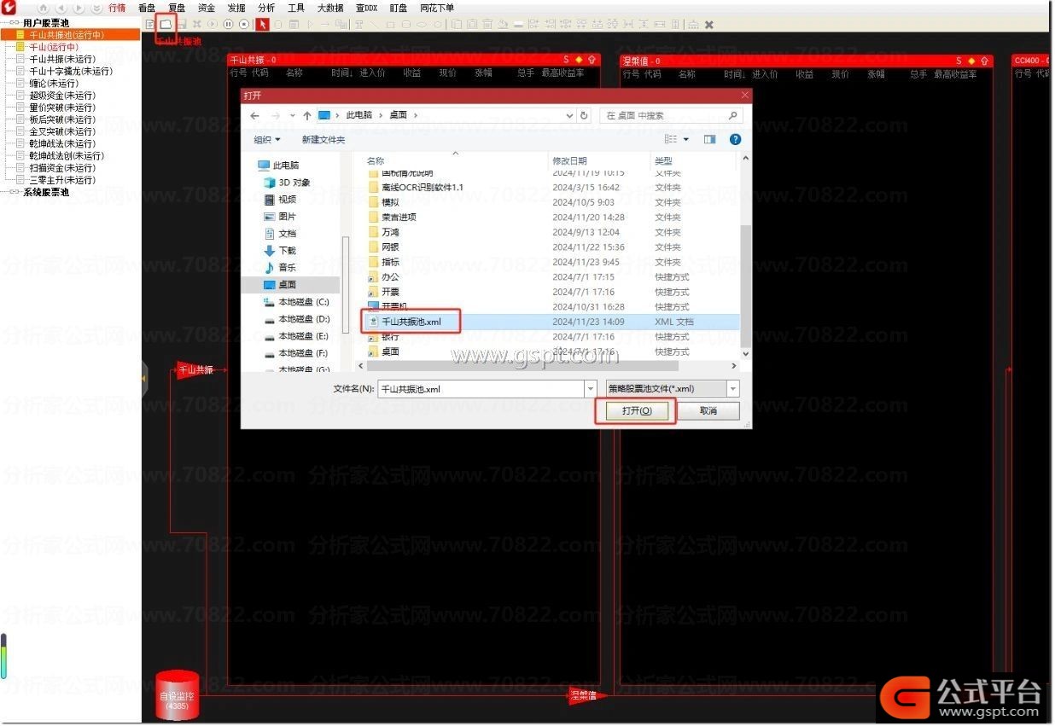Click the 文件名 input field
1055x726 pixels.
click(x=481, y=388)
